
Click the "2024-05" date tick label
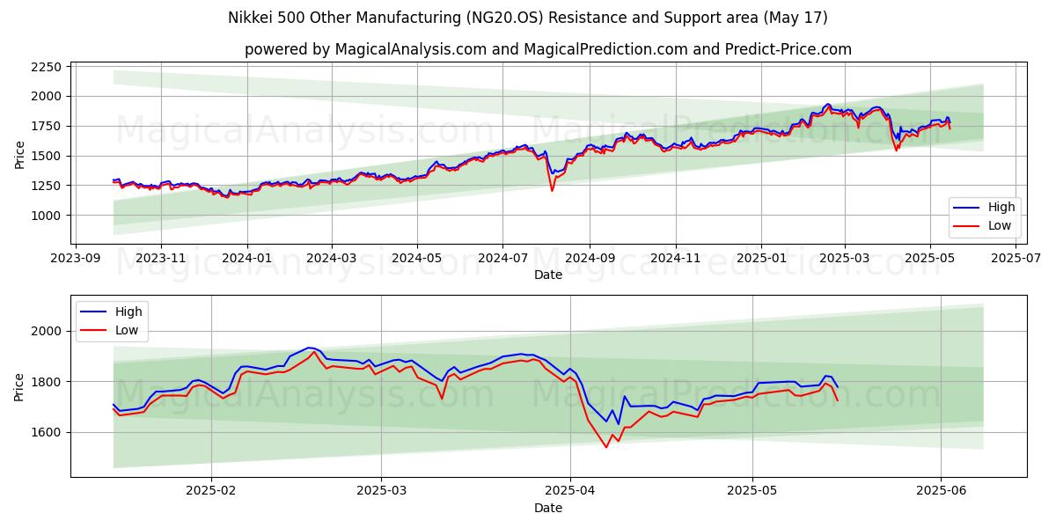416,259
